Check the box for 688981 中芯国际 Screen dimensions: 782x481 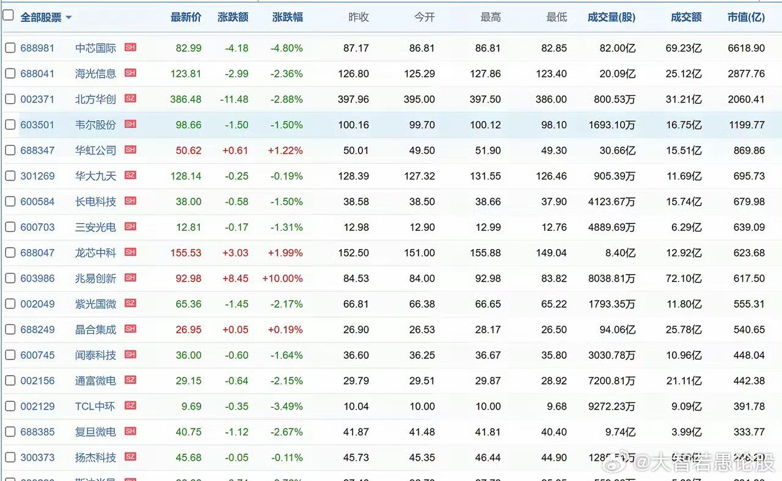(x=10, y=48)
